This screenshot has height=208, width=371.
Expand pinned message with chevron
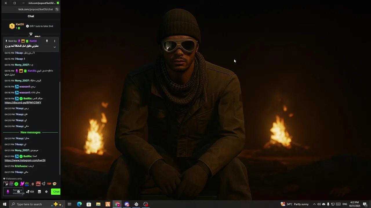54,47
